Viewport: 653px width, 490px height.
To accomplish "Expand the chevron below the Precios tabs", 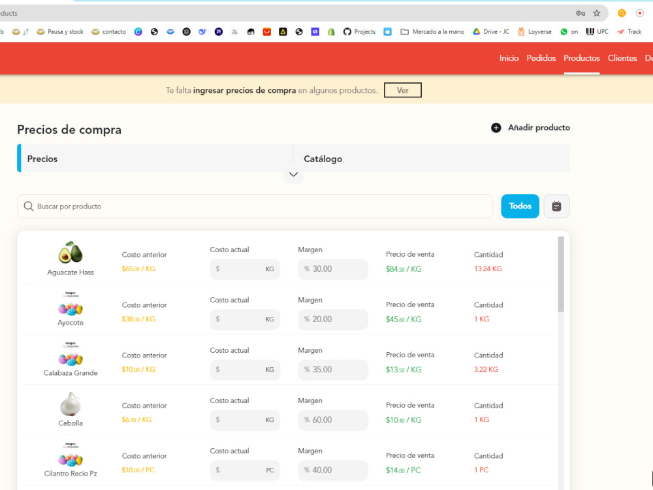I will (x=293, y=174).
